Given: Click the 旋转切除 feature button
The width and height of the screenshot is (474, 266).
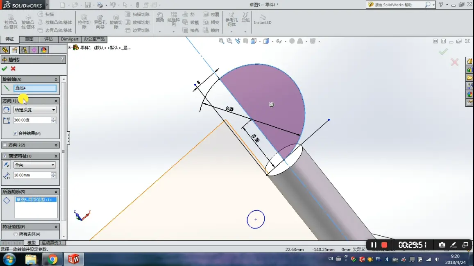Looking at the screenshot, I should pos(116,21).
